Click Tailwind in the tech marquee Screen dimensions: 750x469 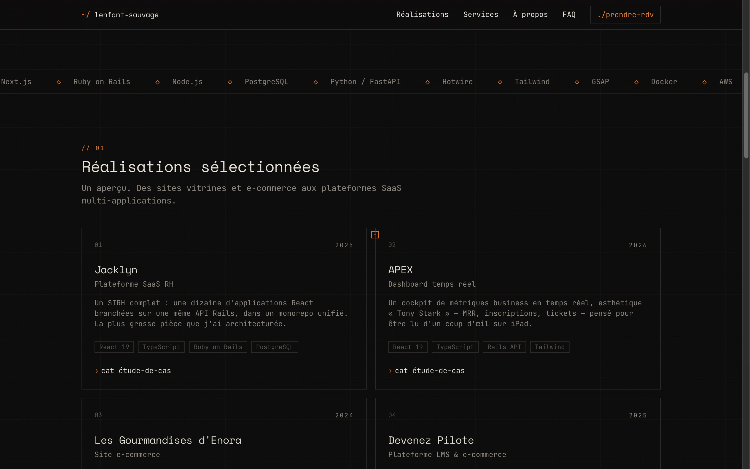coord(532,82)
